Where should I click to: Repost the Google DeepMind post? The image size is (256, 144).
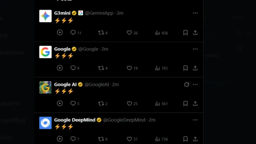pos(101,139)
